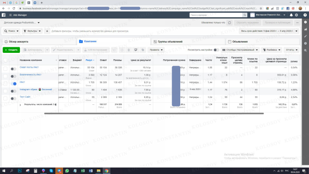Open the settings gear in header

297,15
